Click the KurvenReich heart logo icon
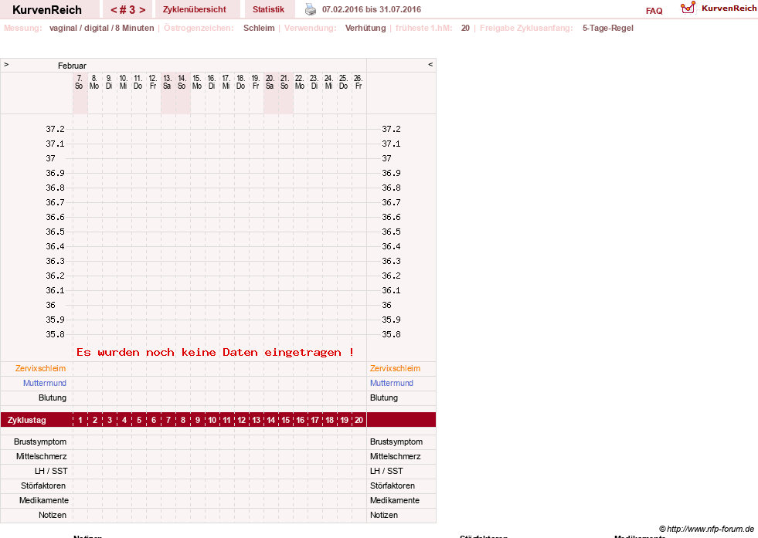The height and width of the screenshot is (538, 758). coord(688,7)
